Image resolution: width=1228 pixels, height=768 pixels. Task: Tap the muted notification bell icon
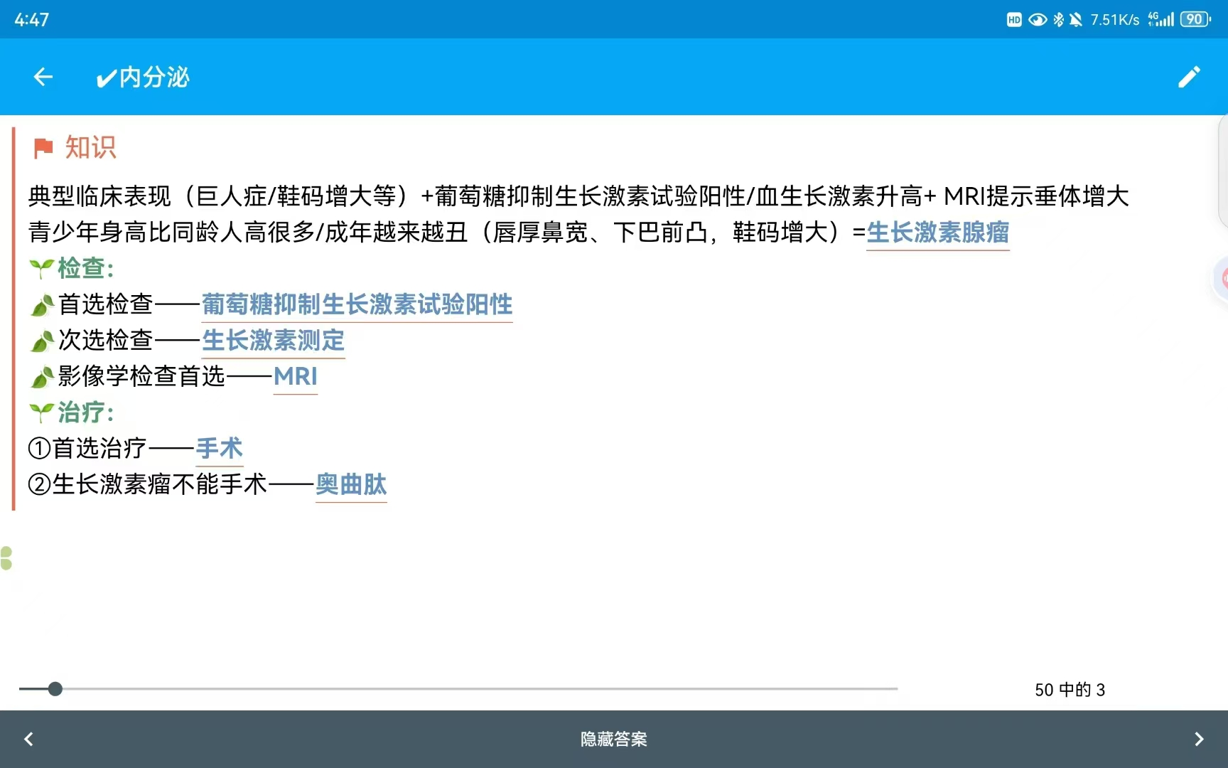[x=1076, y=19]
